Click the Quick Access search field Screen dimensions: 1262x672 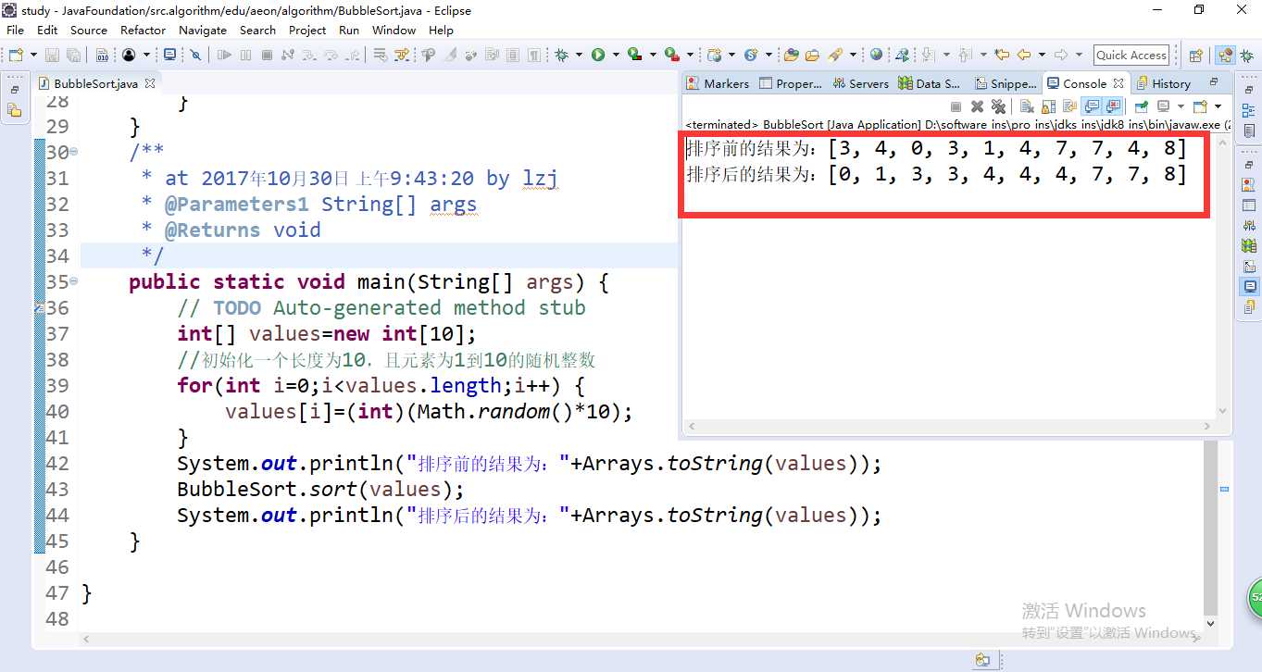(1131, 56)
